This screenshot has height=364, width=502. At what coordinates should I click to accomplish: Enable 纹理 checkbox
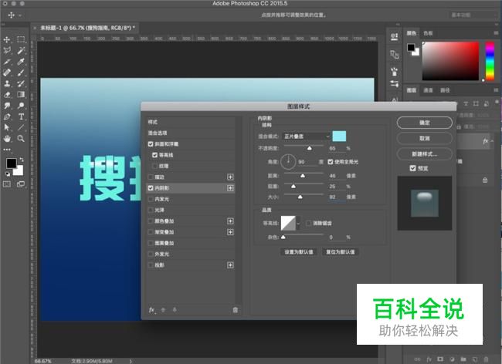click(155, 166)
